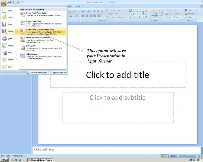Save as PowerPoint Presentation format
This screenshot has width=203, height=162.
pyautogui.click(x=42, y=14)
